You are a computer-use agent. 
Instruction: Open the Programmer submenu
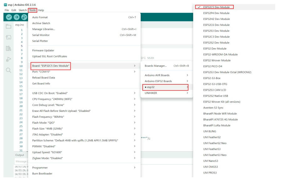coord(84,168)
